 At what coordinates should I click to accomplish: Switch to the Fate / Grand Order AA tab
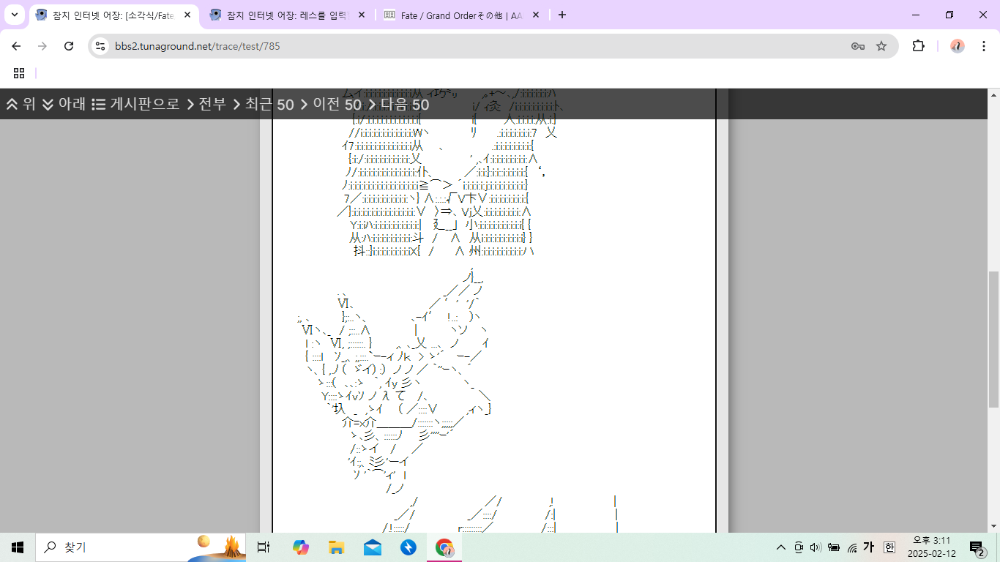tap(461, 15)
